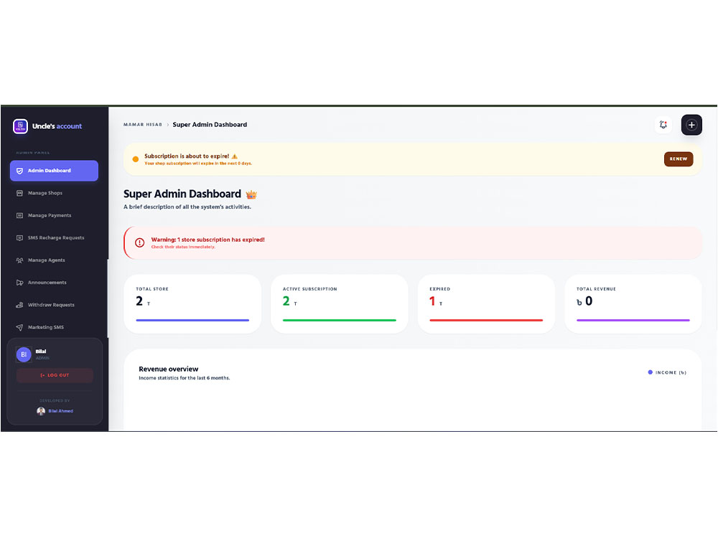Click the Active Subscription value 2
Image resolution: width=718 pixels, height=538 pixels.
(286, 301)
